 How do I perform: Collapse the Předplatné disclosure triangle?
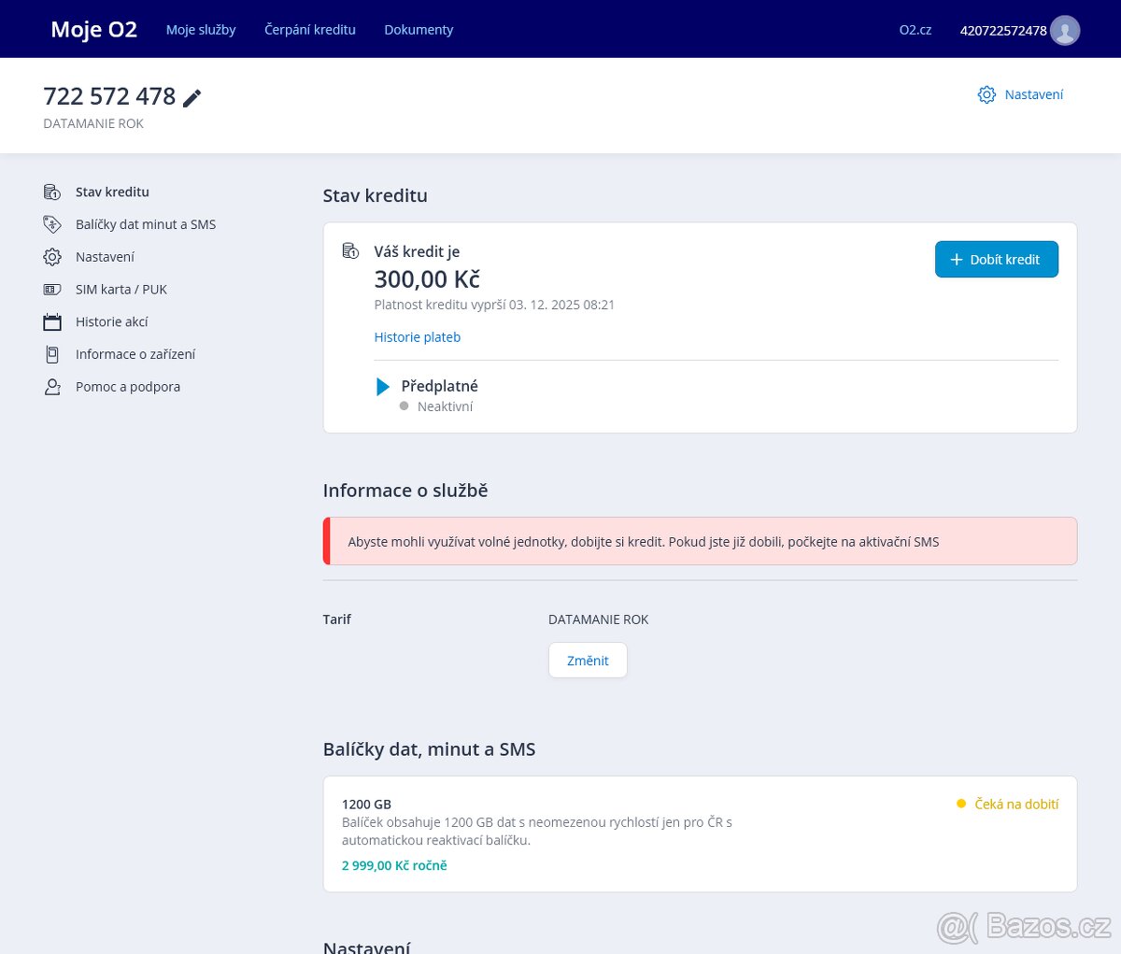(383, 386)
